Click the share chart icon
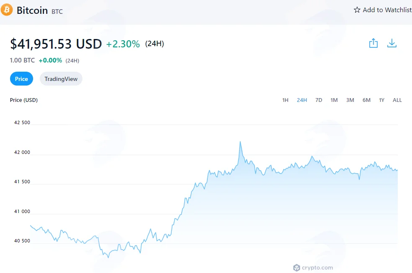412x273 pixels. [x=373, y=43]
